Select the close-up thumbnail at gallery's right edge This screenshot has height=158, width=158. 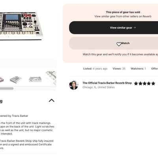[51, 78]
